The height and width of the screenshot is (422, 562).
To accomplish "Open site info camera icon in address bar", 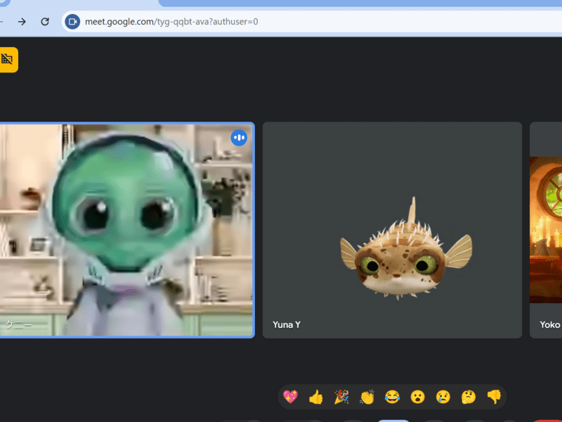I will [72, 22].
